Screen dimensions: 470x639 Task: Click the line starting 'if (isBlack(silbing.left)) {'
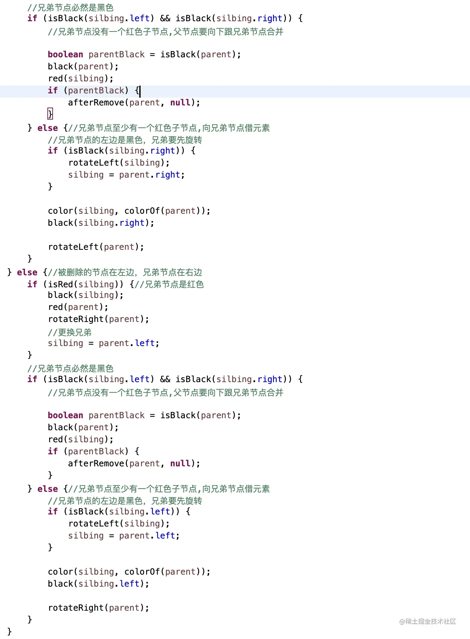119,512
